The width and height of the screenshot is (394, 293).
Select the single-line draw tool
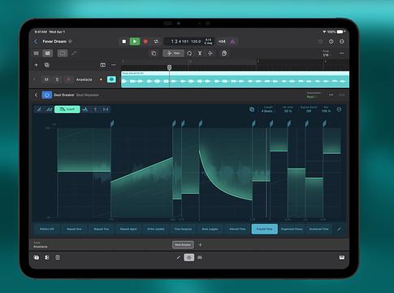click(40, 109)
